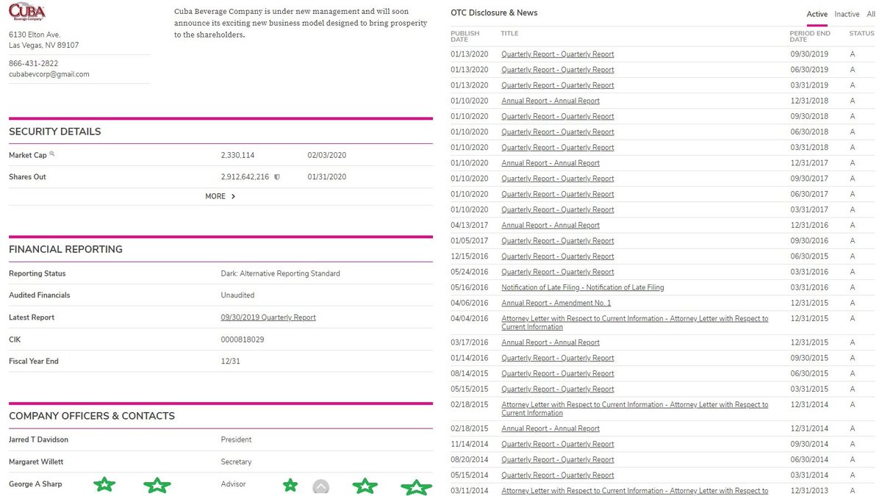Open Quarterly Report with period end 09/30/2019 in news list
This screenshot has width=882, height=496.
pyautogui.click(x=558, y=54)
